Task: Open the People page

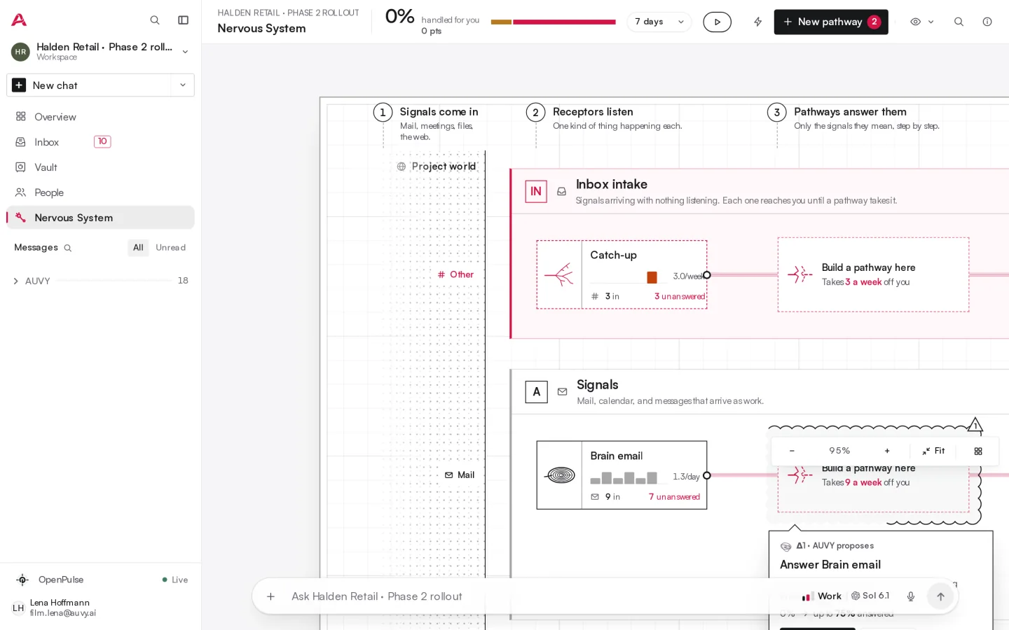Action: coord(100,192)
